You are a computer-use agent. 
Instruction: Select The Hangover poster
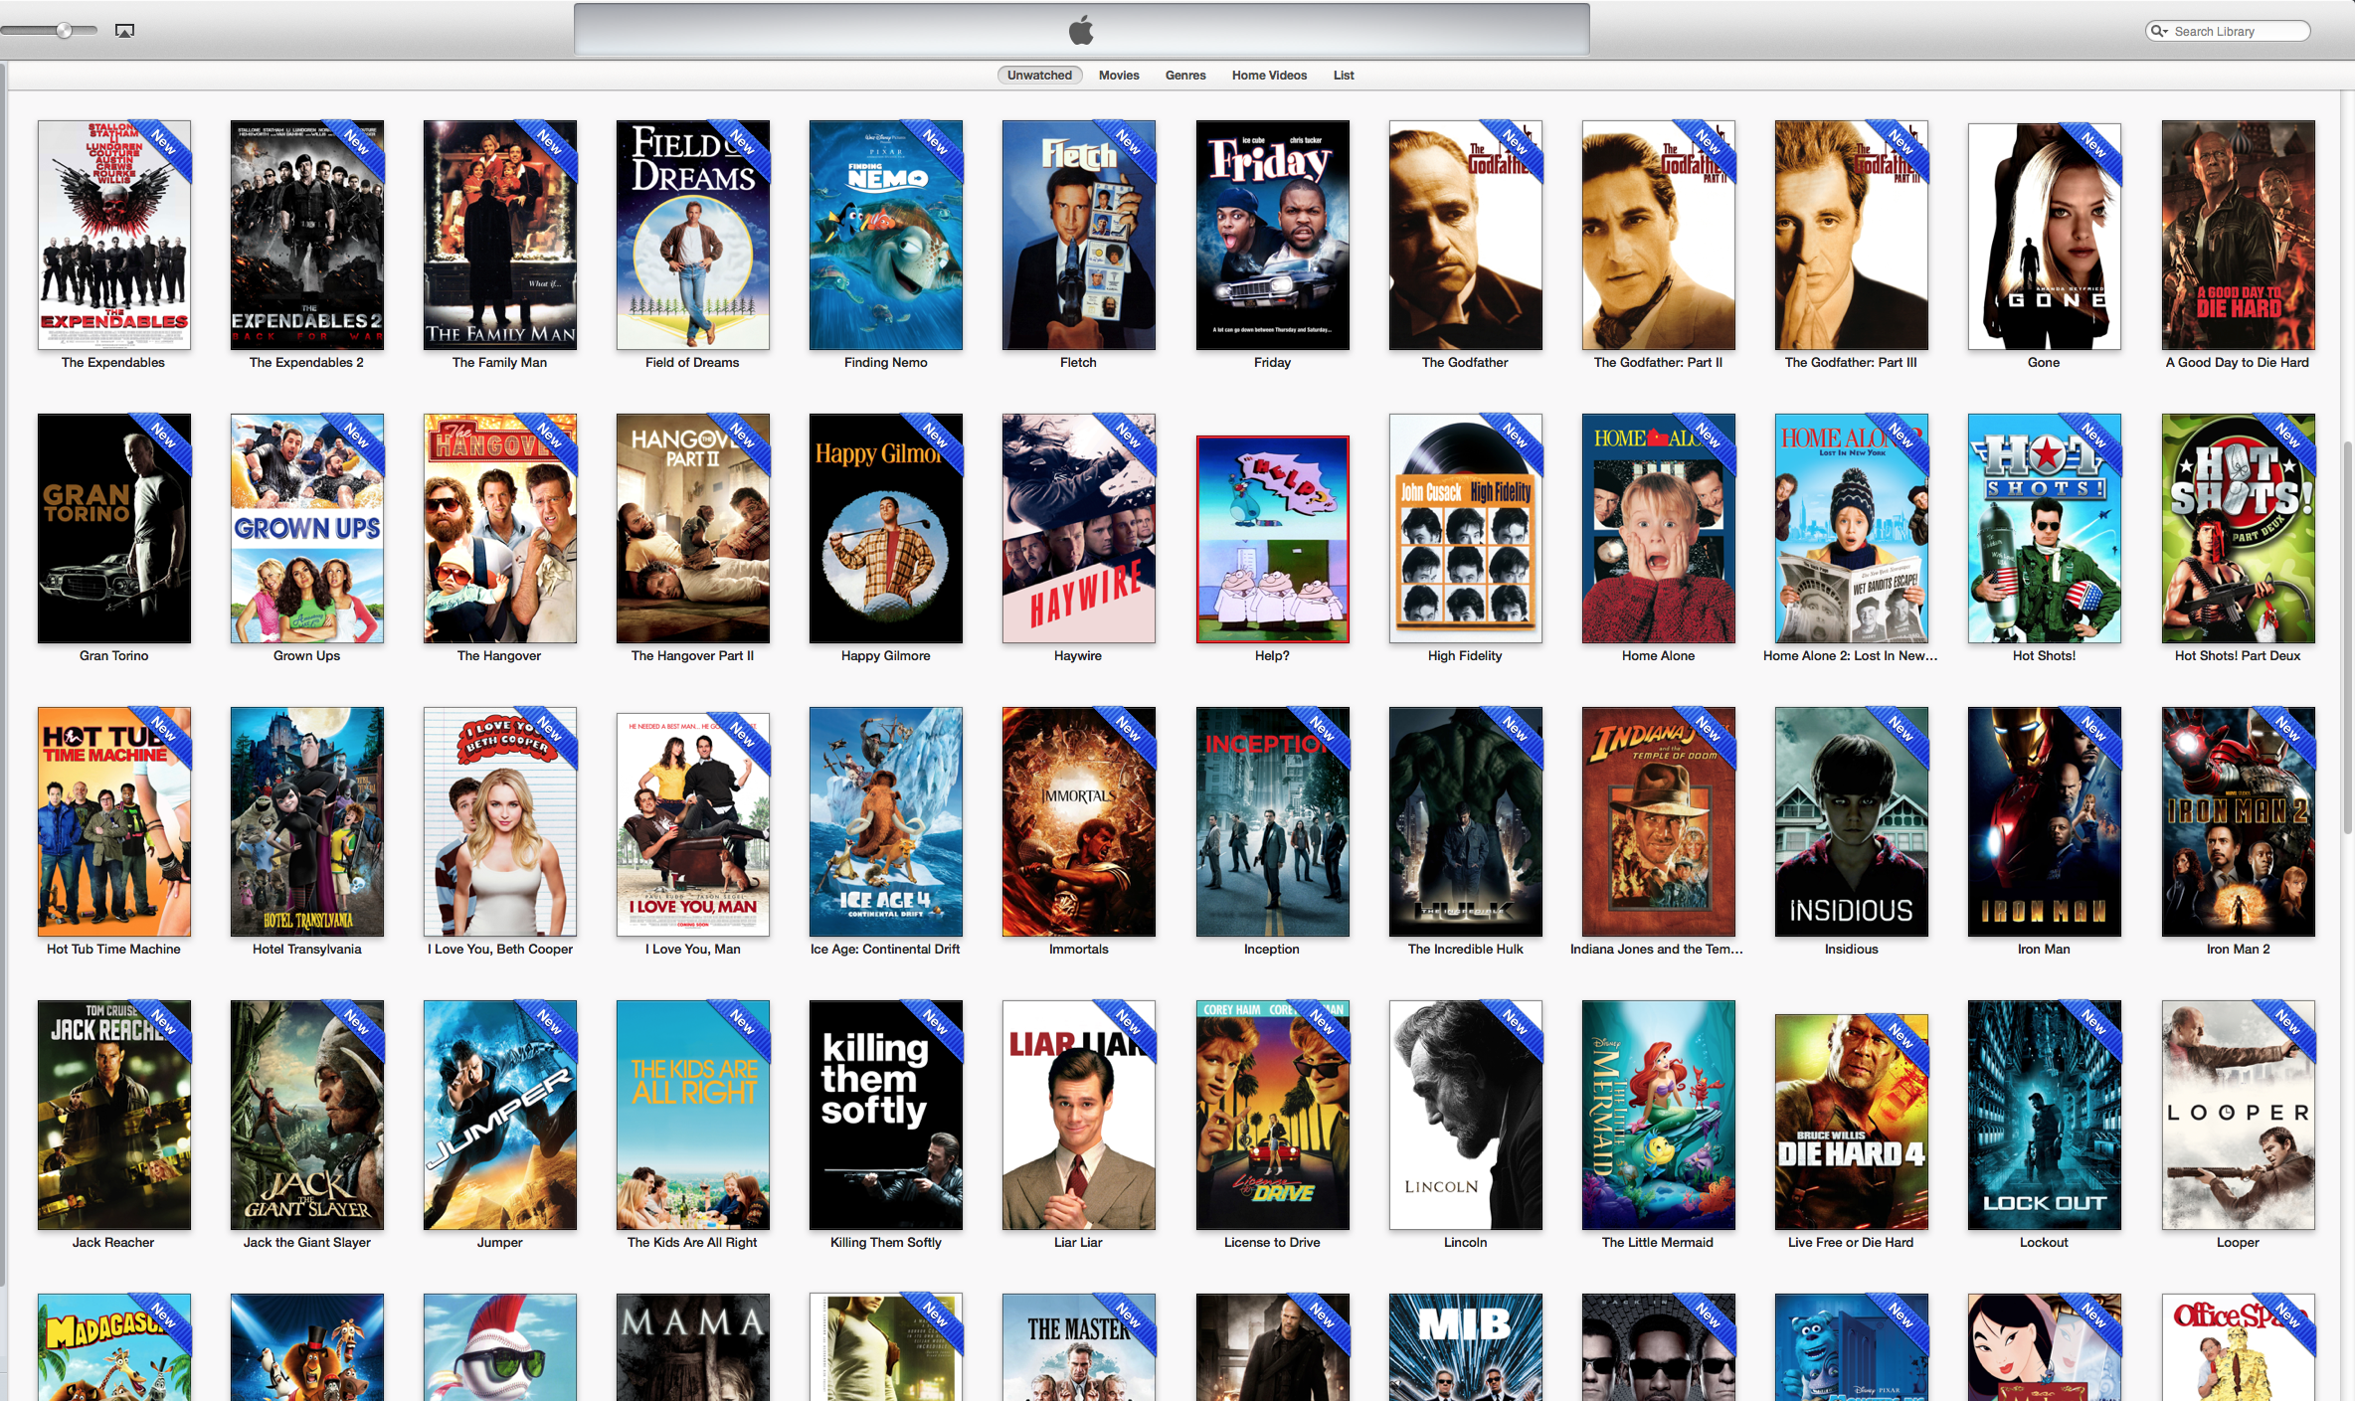(500, 528)
